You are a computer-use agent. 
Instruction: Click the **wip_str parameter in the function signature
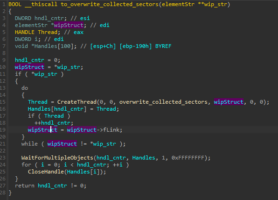coord(212,4)
